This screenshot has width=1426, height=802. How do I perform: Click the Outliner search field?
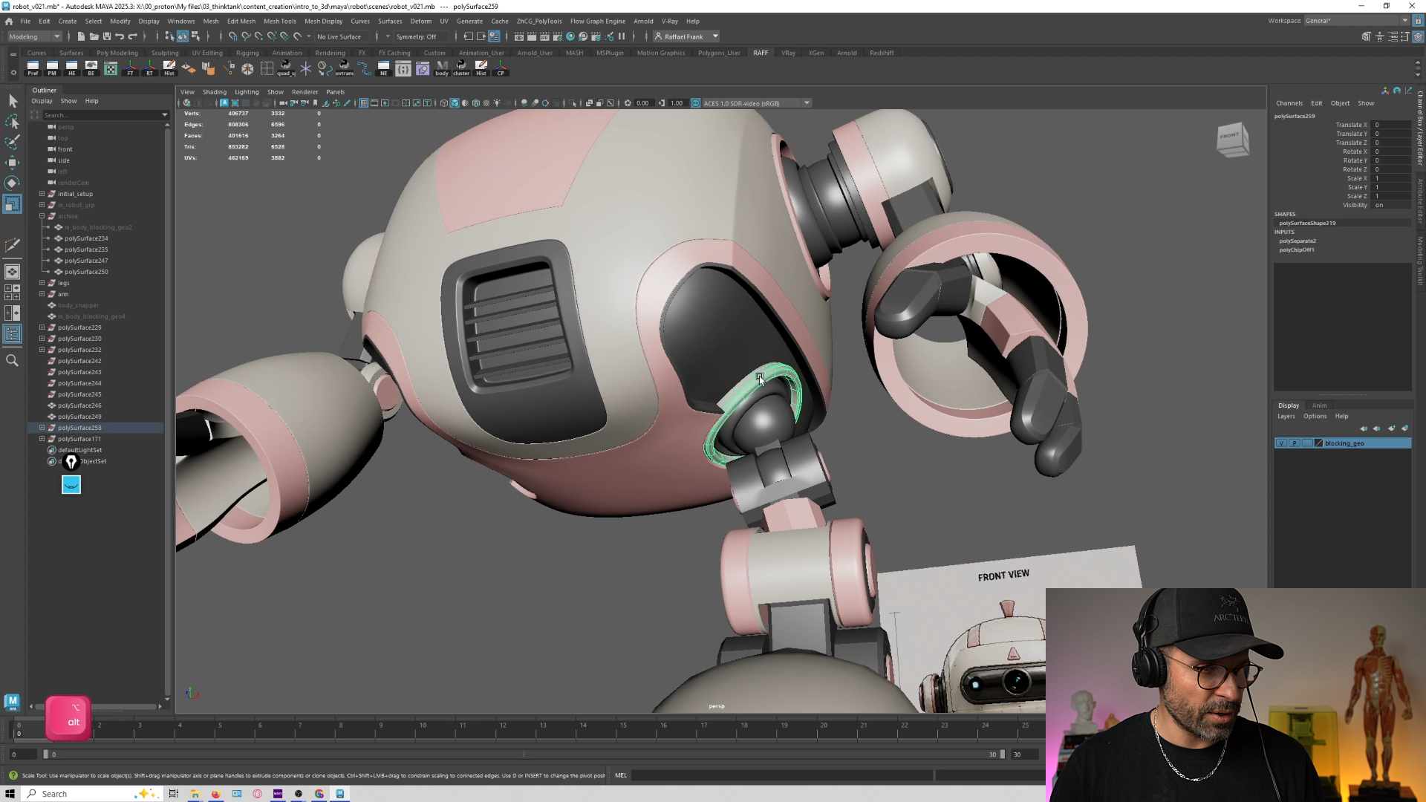point(100,115)
